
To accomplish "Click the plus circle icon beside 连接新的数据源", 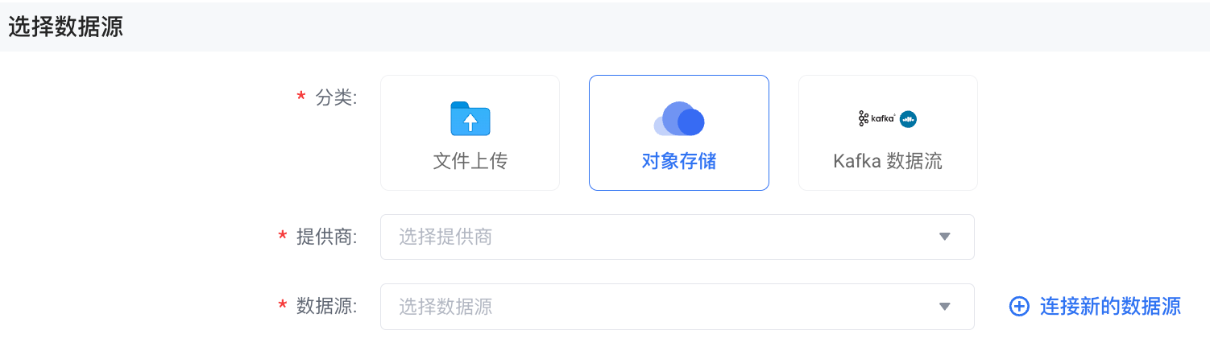I will click(1019, 307).
